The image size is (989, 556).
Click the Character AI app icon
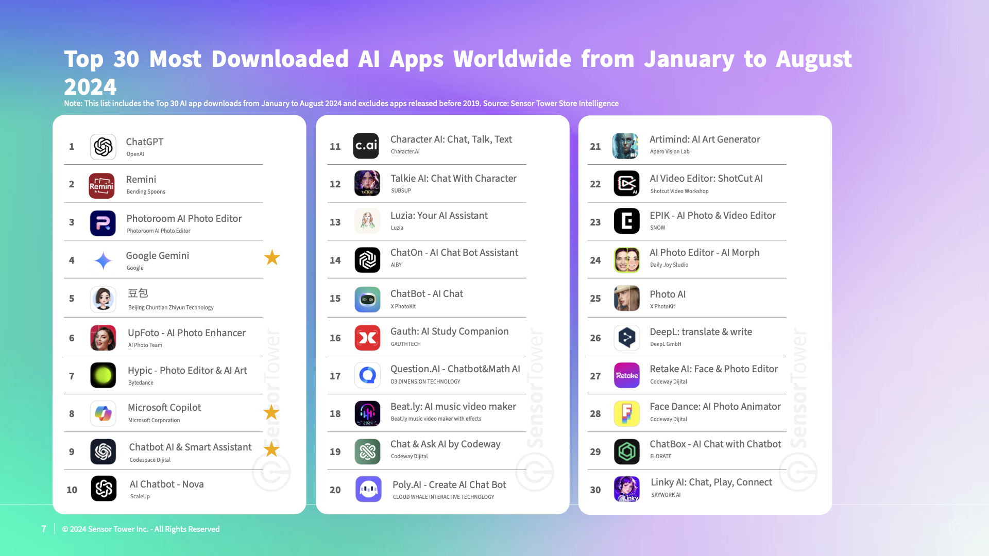366,145
